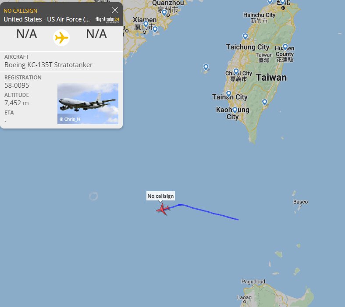The image size is (345, 307).
Task: Click the airport pin at Chiayi City
Action: [236, 71]
